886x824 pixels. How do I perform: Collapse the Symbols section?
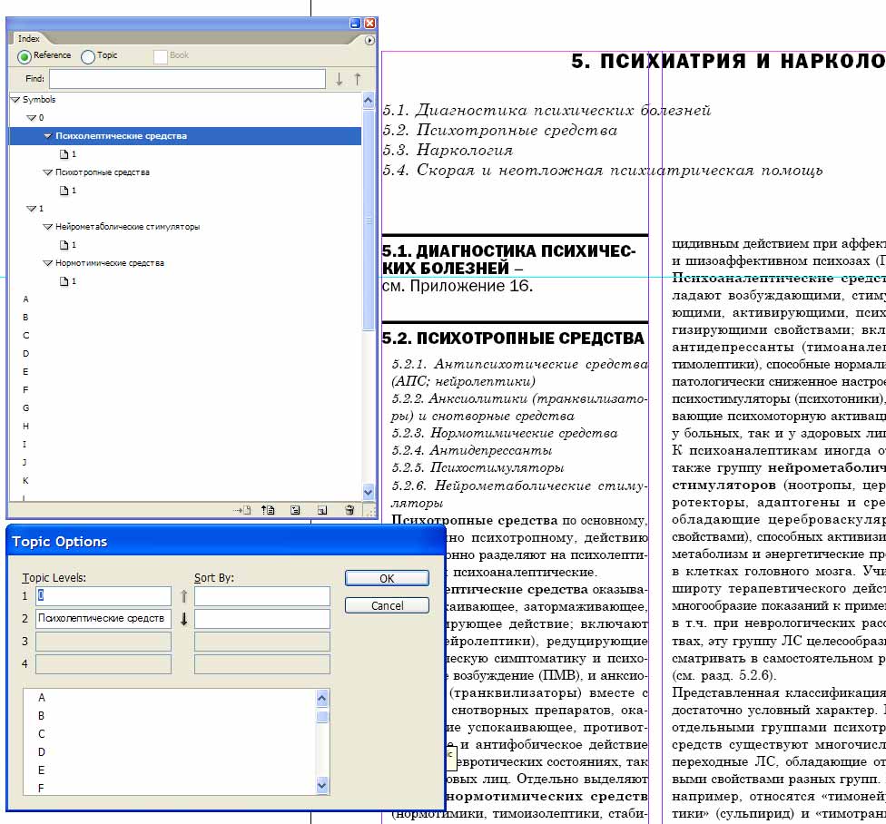15,100
